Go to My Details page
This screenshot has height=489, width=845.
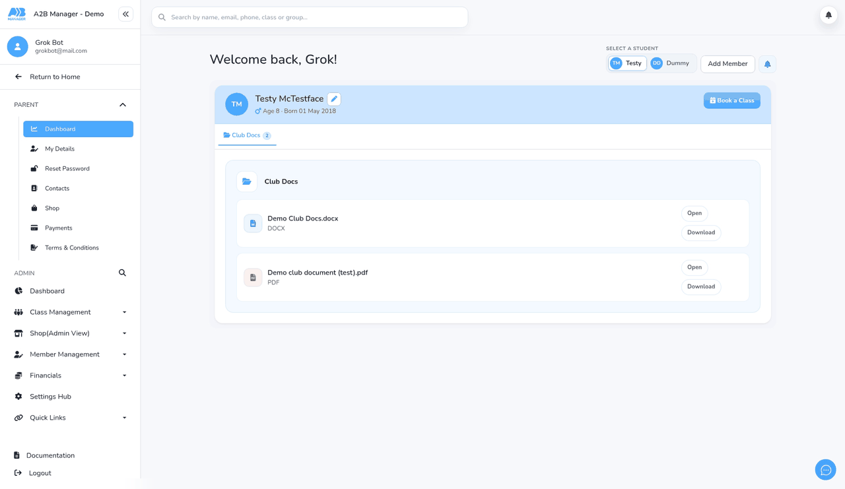78,148
